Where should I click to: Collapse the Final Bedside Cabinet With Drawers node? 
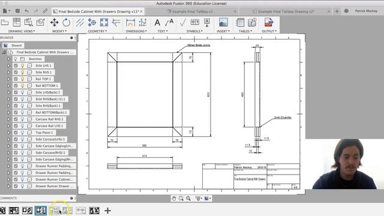(4, 52)
